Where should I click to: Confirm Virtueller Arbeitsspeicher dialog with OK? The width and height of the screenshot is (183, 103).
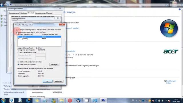click(47, 81)
